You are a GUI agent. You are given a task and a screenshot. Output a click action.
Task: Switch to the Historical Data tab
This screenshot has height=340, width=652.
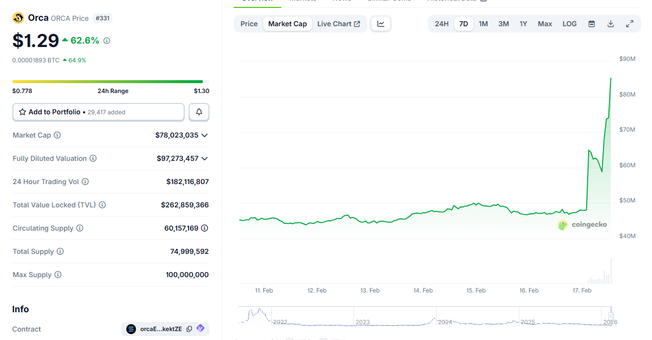coord(452,1)
